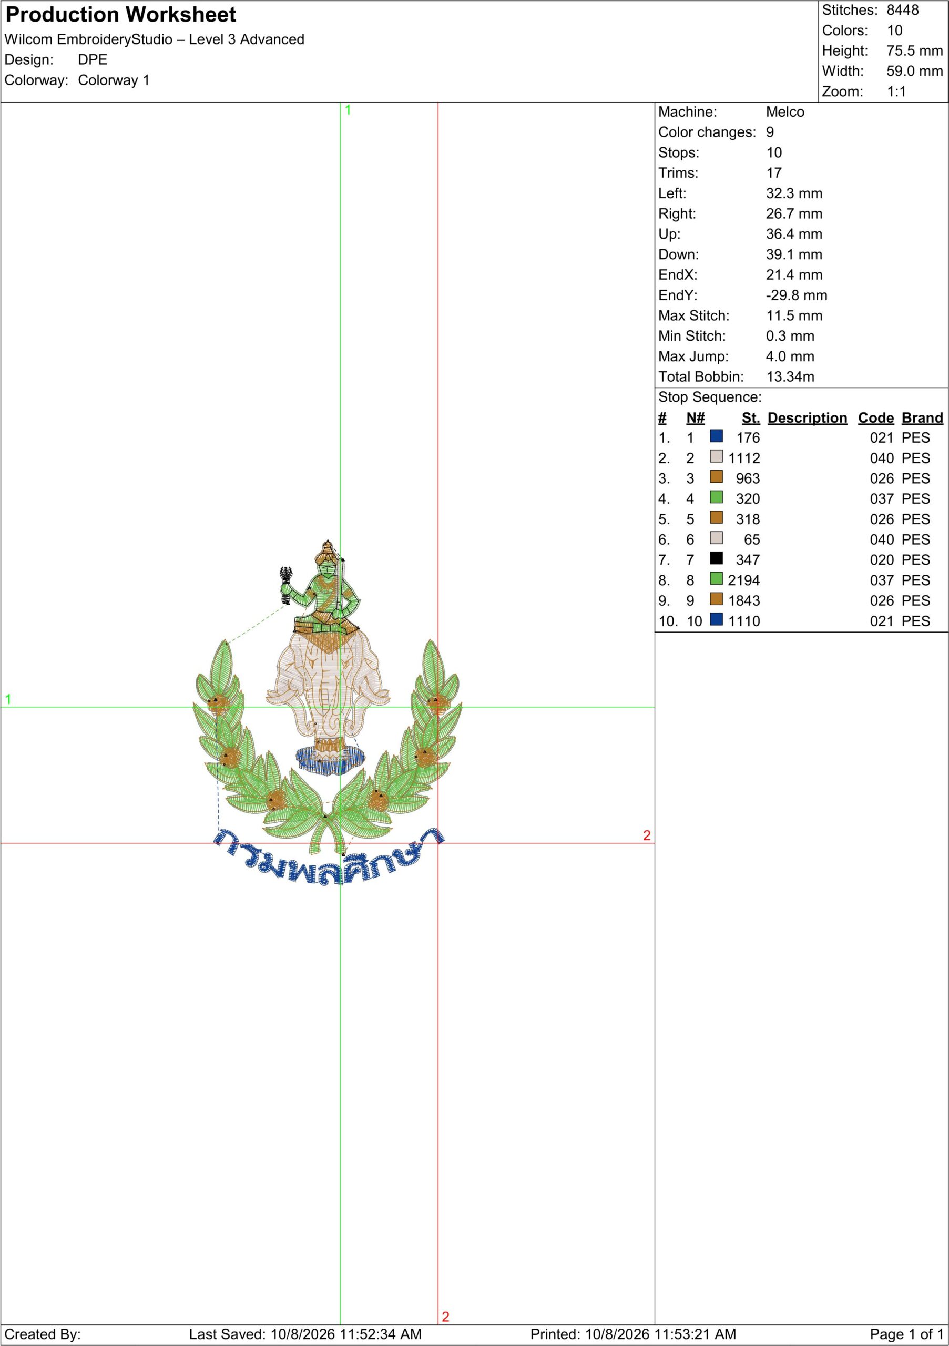Viewport: 949px width, 1346px height.
Task: Click the Brand column header
Action: (x=922, y=418)
